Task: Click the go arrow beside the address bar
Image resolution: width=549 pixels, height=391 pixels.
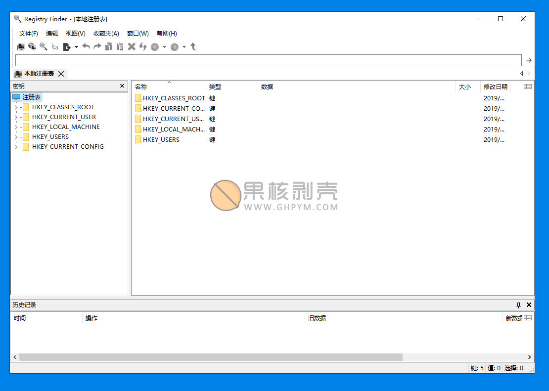Action: point(529,61)
